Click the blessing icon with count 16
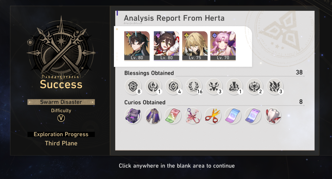The width and height of the screenshot is (332, 179). (x=194, y=86)
